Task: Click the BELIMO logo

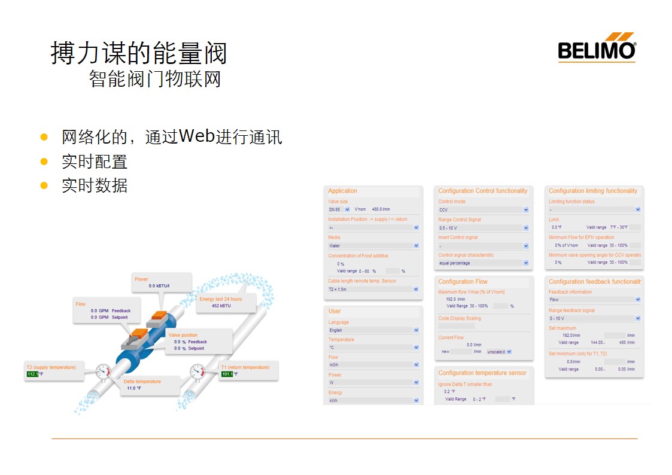Action: [597, 47]
